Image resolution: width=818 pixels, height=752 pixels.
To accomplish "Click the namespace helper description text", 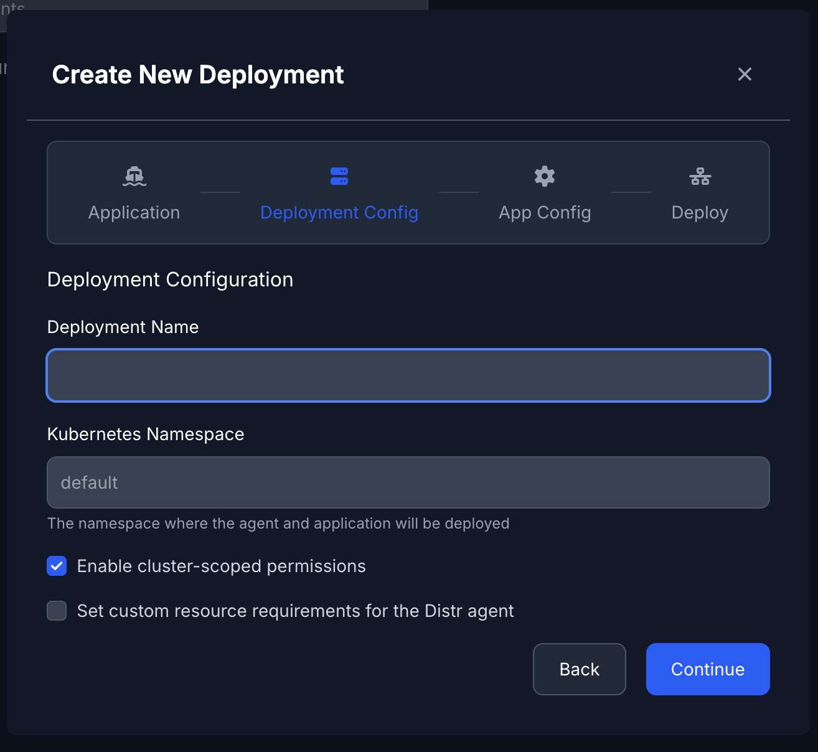I will click(x=278, y=524).
